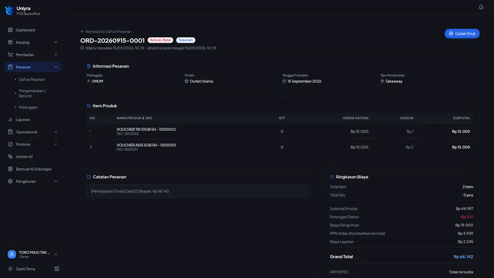Click the Ringkasan Biaya tag icon
Image resolution: width=494 pixels, height=278 pixels.
(332, 177)
